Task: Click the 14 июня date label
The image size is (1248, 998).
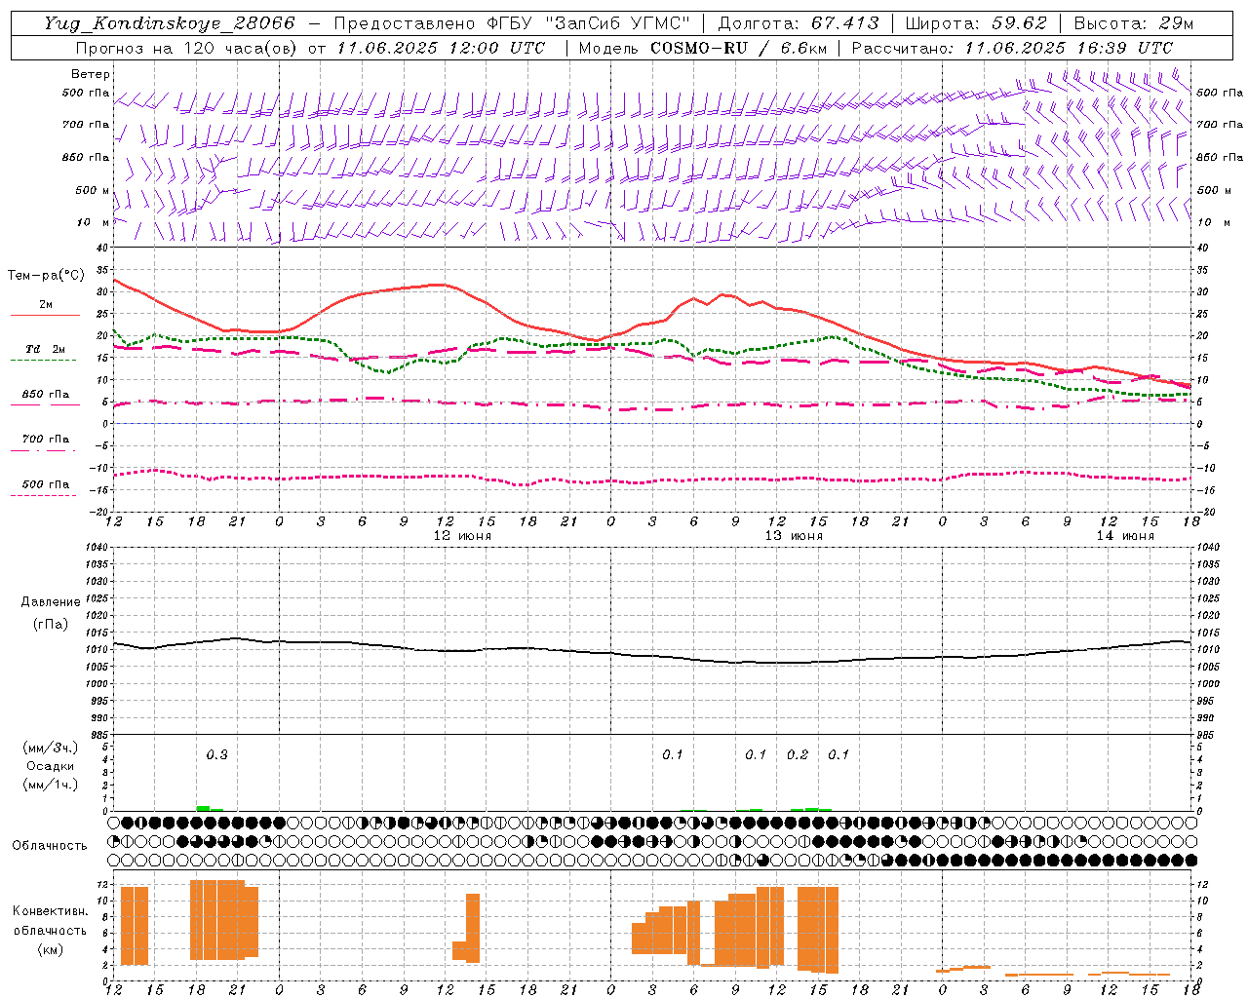Action: [x=1125, y=536]
